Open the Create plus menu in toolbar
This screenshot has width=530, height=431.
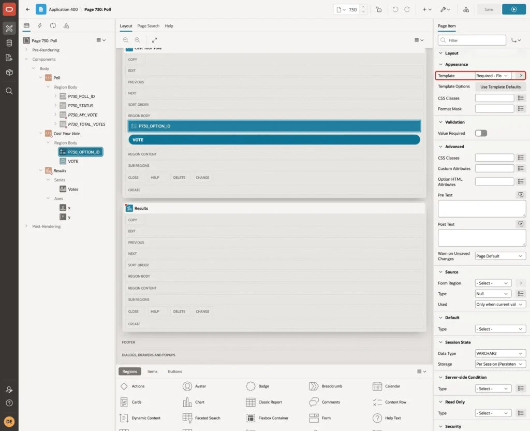427,9
